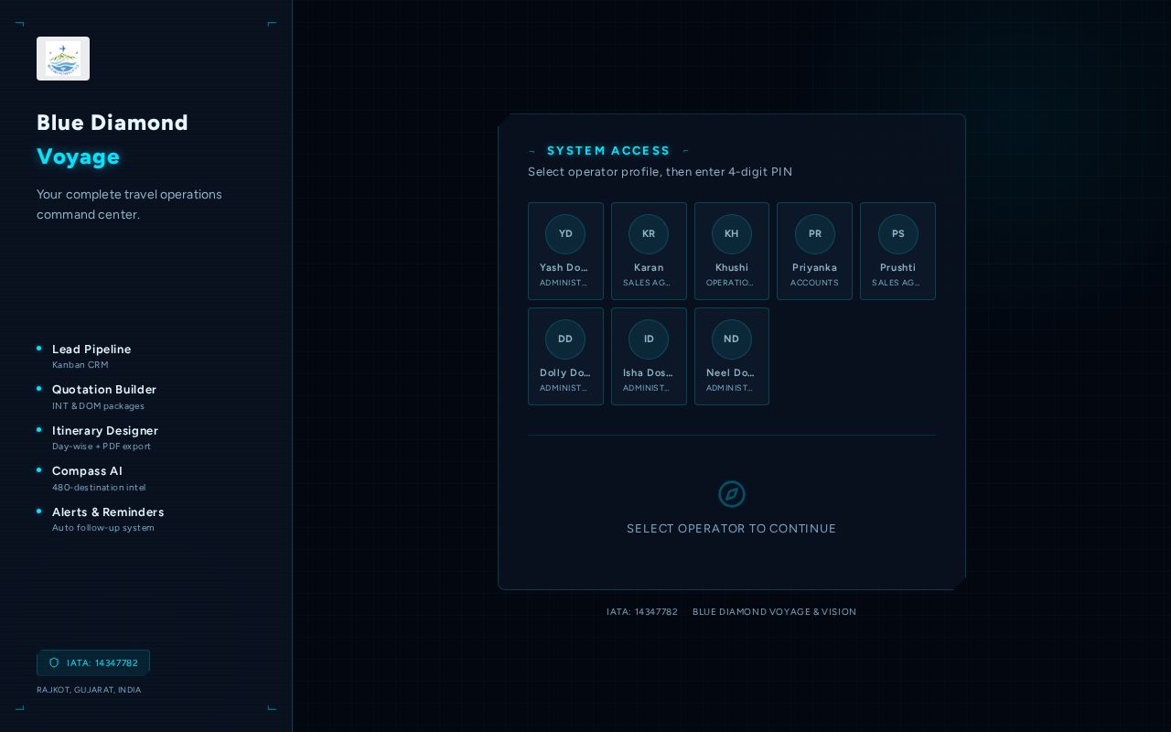This screenshot has width=1171, height=732.
Task: Select the PR avatar for Priyanka
Action: [814, 234]
